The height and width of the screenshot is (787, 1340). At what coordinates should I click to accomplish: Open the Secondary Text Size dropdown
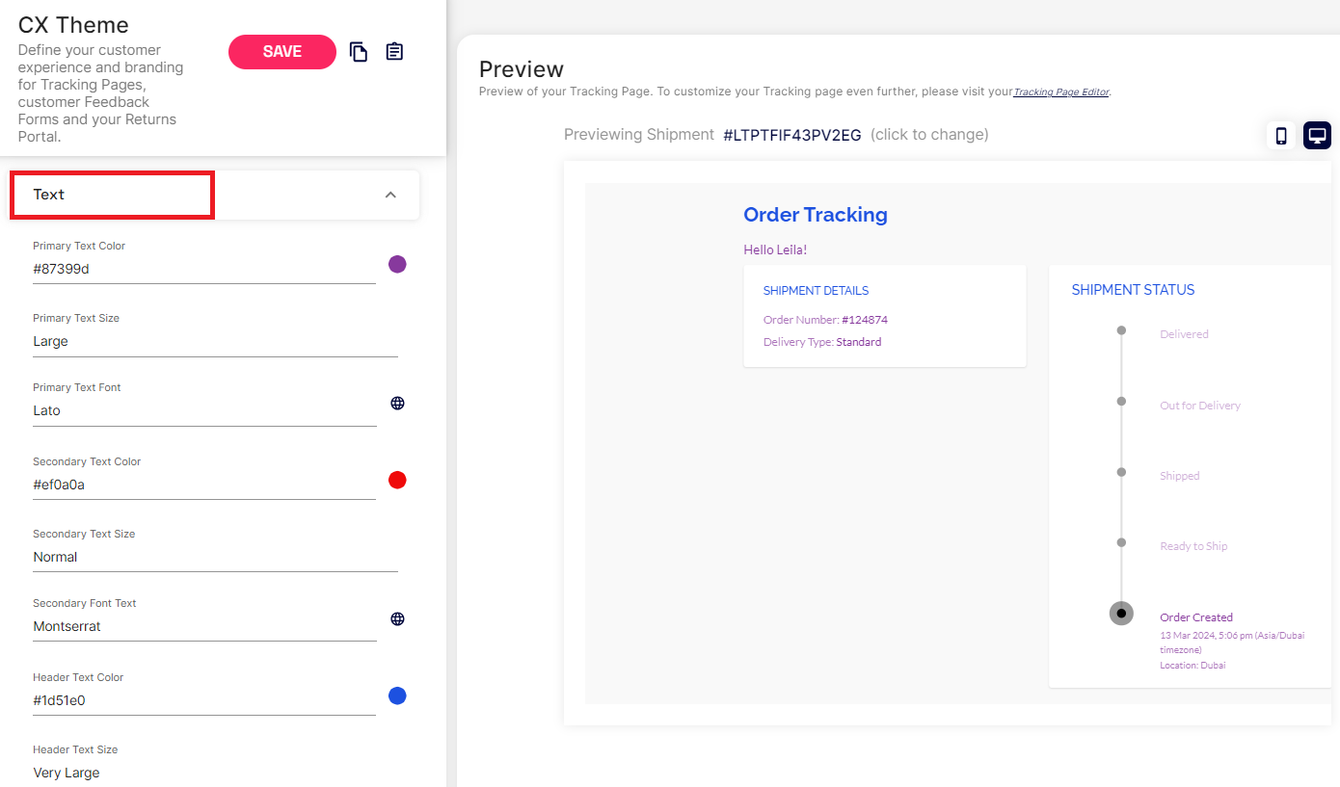coord(214,558)
